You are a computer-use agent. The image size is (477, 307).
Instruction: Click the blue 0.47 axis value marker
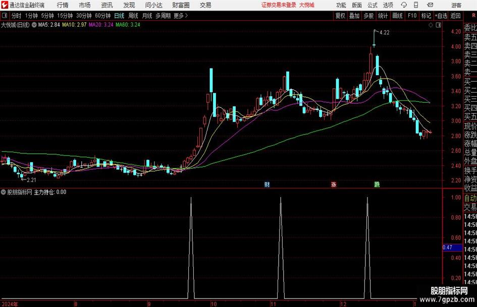pos(452,248)
